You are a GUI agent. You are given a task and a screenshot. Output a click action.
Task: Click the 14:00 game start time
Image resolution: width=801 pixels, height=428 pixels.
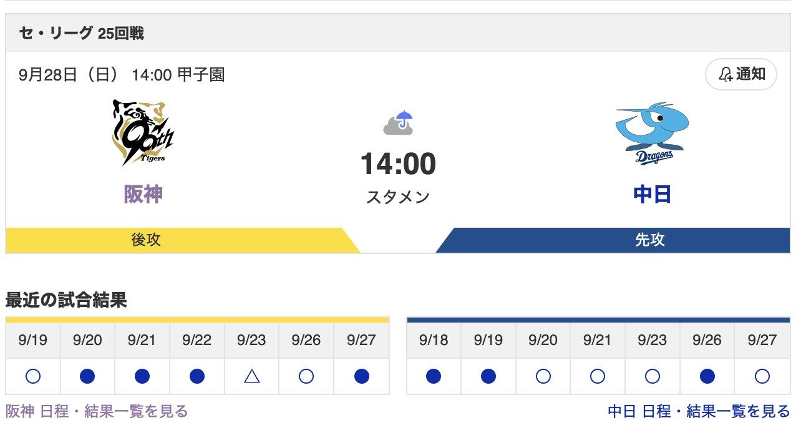click(398, 163)
